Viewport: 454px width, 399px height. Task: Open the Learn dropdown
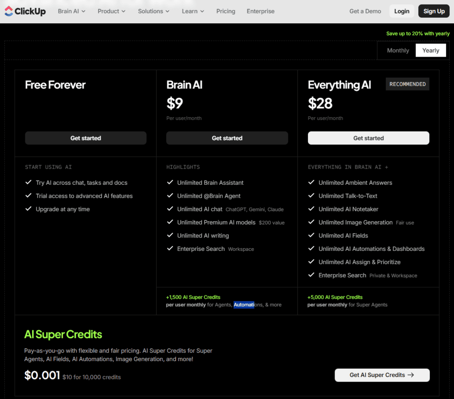192,11
